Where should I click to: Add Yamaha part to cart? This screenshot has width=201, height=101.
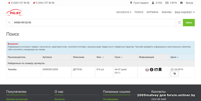point(174,74)
